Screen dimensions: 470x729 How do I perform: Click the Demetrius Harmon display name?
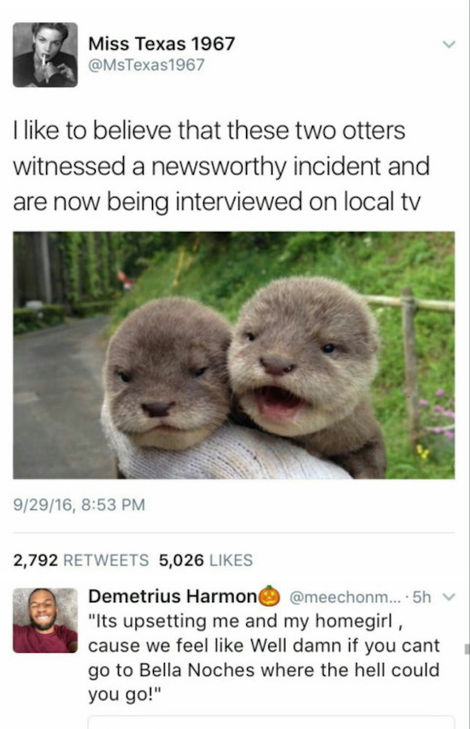pyautogui.click(x=173, y=596)
